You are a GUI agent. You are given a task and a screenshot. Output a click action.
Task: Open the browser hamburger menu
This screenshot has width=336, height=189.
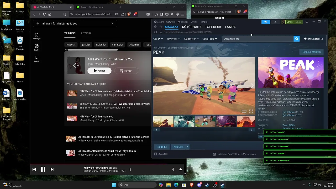pyautogui.click(x=183, y=14)
